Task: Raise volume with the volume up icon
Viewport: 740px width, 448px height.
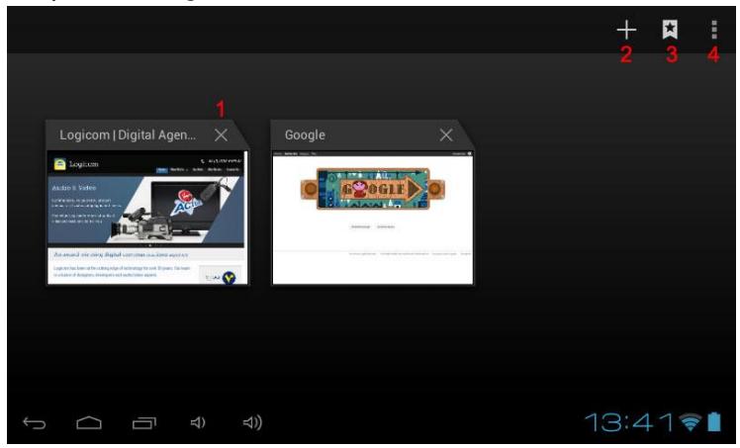Action: click(x=252, y=423)
